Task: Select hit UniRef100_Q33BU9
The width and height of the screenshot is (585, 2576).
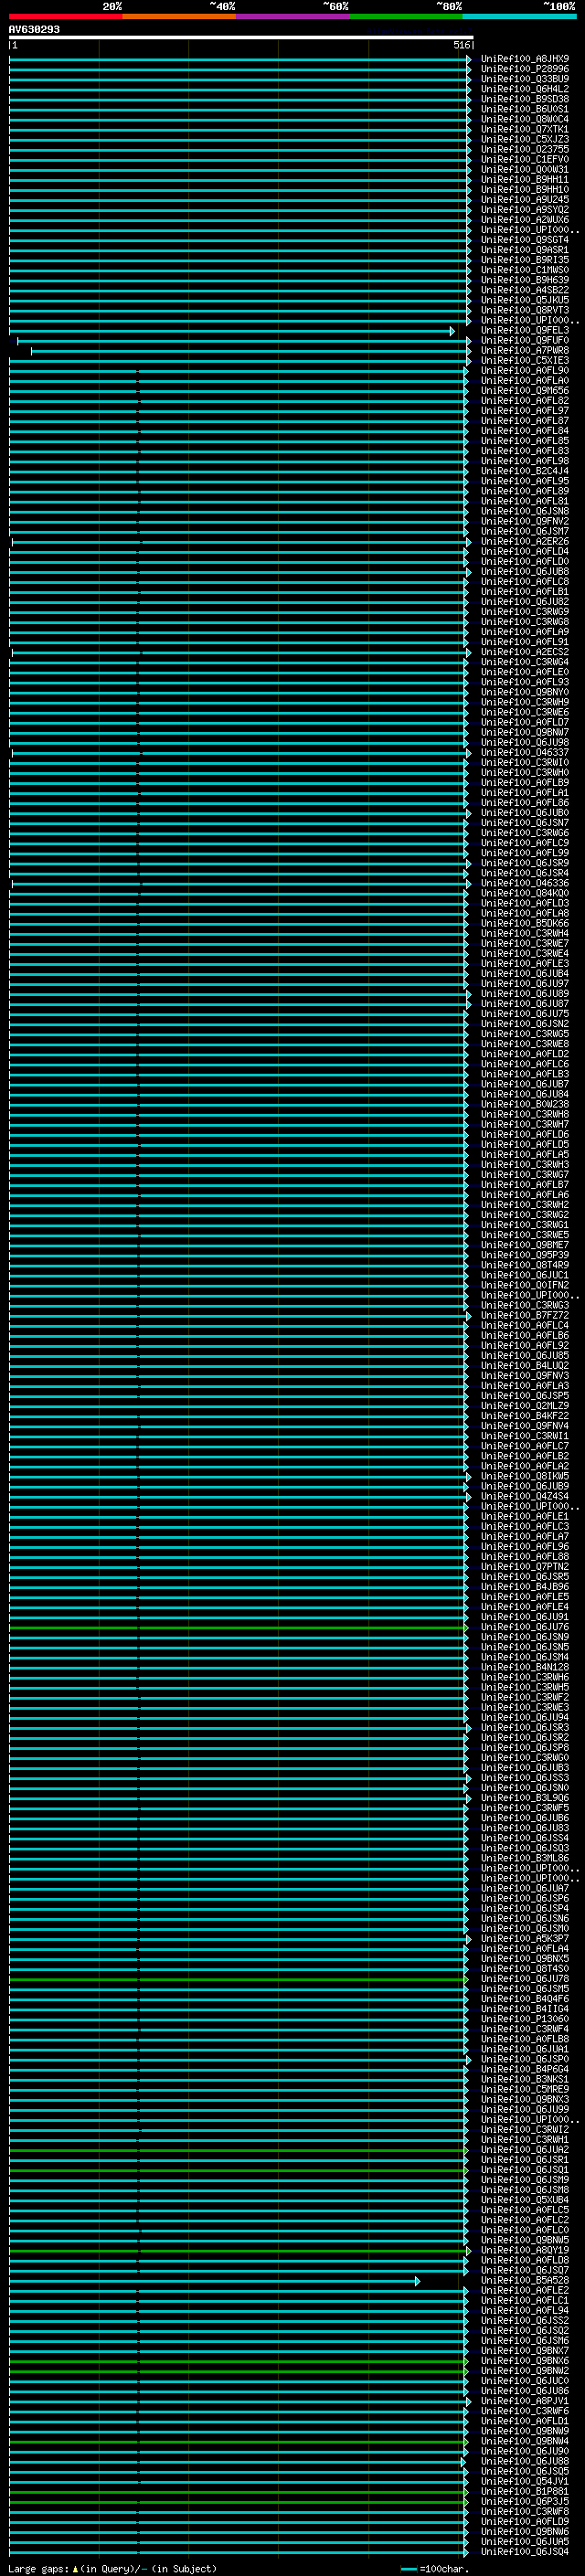Action: 525,79
